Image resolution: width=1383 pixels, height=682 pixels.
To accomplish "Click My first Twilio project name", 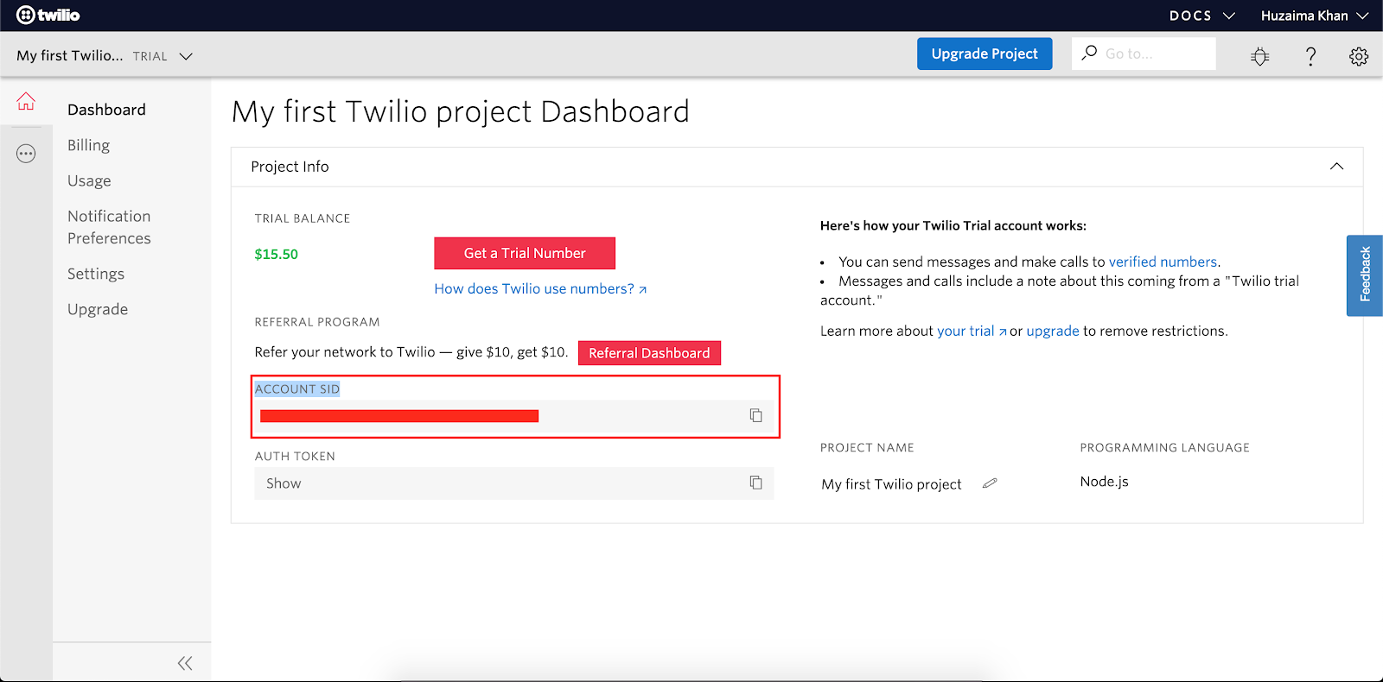I will tap(891, 484).
